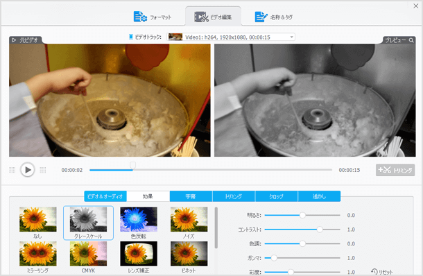Adjust the ガンマ slider handle
Viewport: 423px width, 276px height.
pos(274,258)
